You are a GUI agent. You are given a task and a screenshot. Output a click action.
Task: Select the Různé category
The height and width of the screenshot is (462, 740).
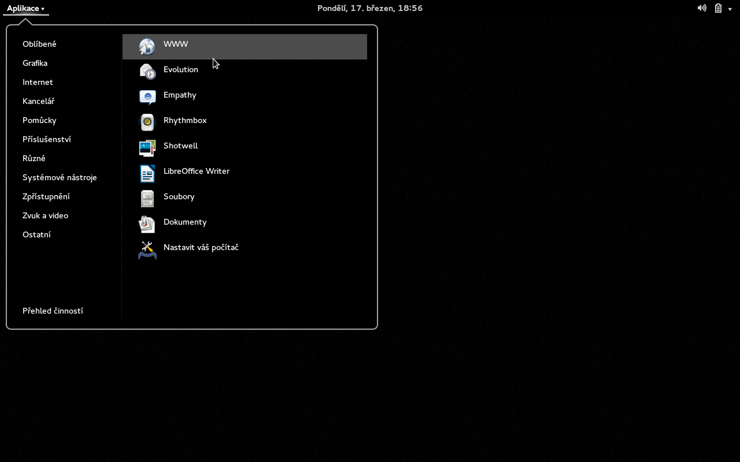point(34,158)
